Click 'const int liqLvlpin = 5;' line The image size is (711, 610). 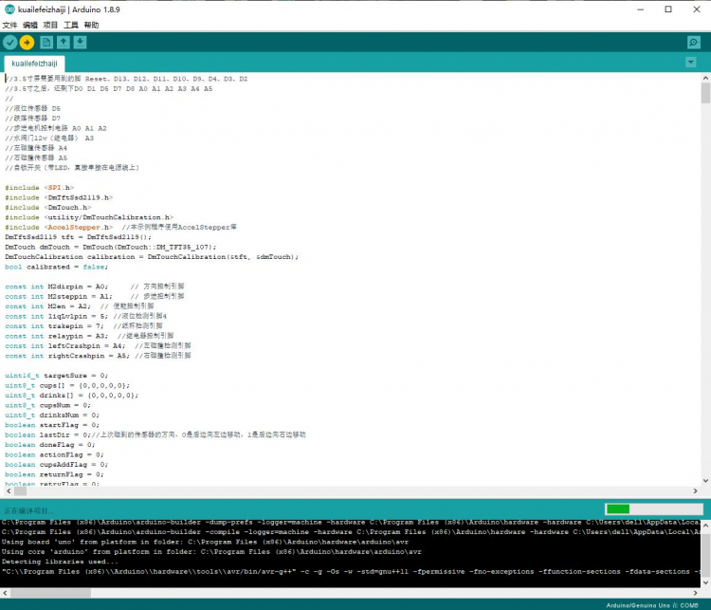coord(57,316)
